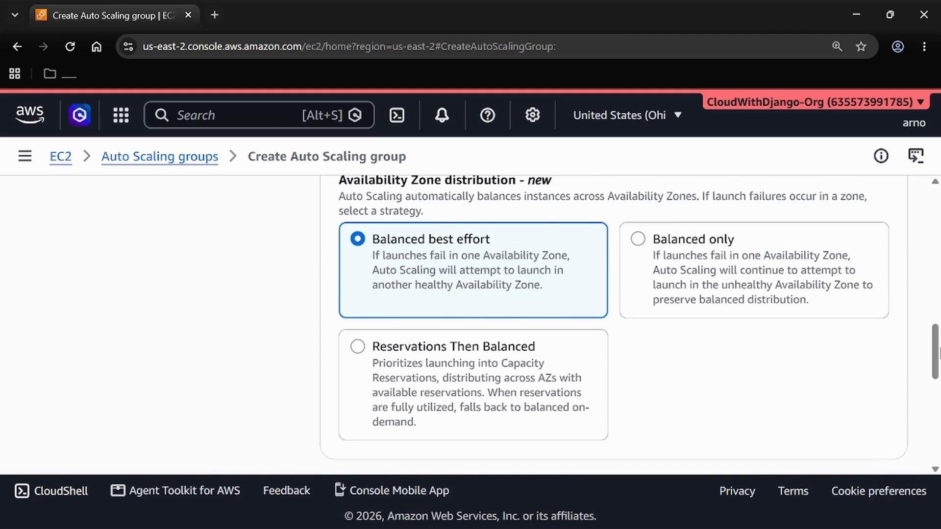Screen dimensions: 941x529
Task: Open the AWS home logo
Action: [30, 115]
